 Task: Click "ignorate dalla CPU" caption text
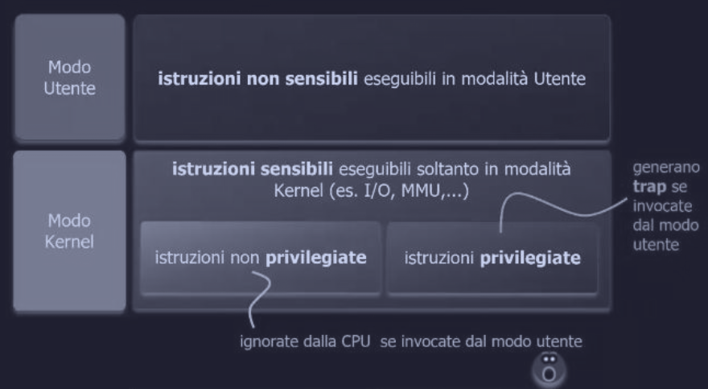point(303,341)
